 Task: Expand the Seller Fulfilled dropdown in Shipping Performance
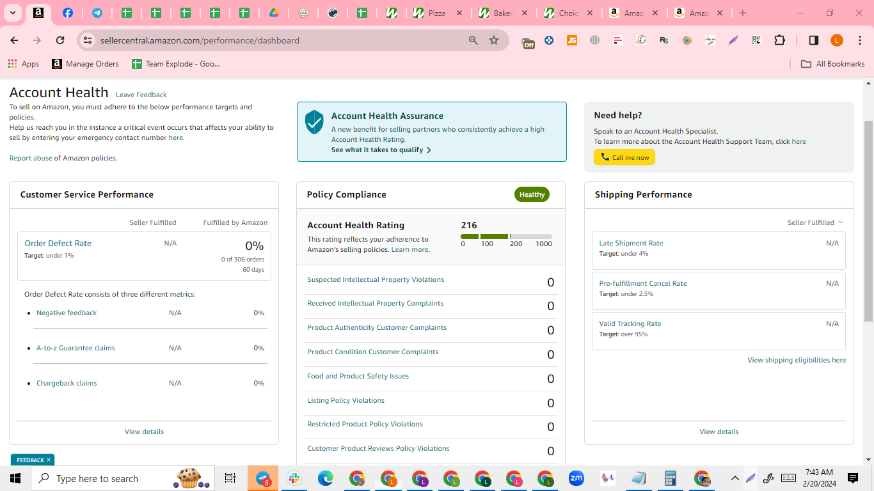tap(815, 222)
